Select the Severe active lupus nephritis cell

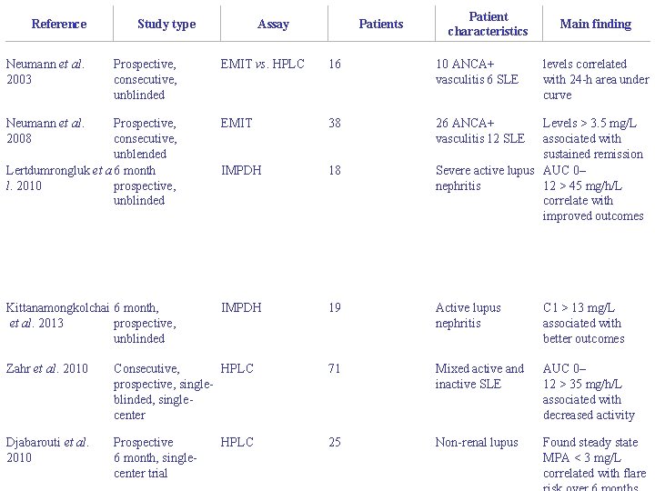pos(484,178)
